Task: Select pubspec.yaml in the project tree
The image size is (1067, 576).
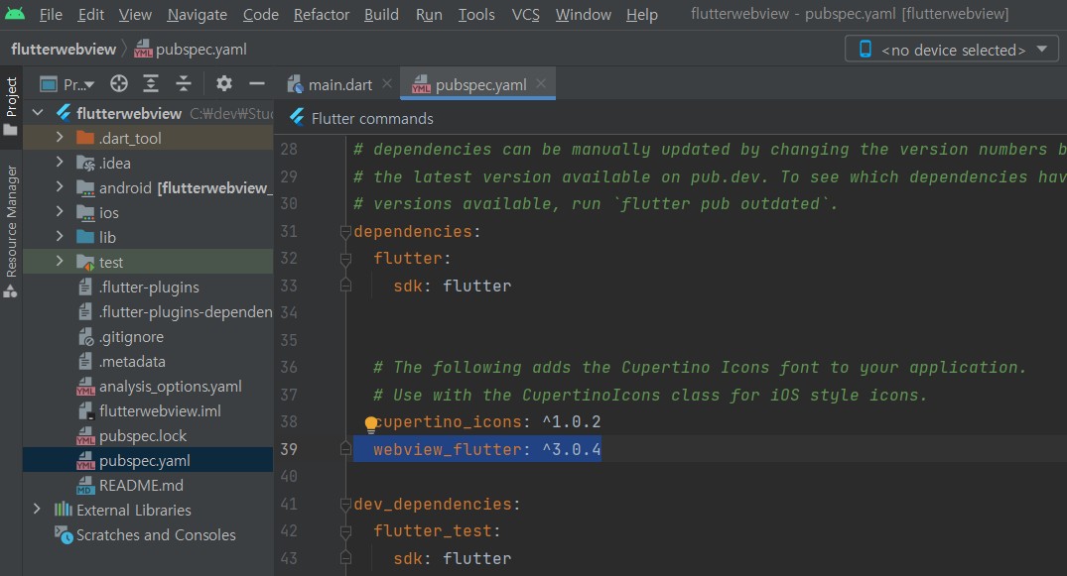Action: pyautogui.click(x=148, y=460)
